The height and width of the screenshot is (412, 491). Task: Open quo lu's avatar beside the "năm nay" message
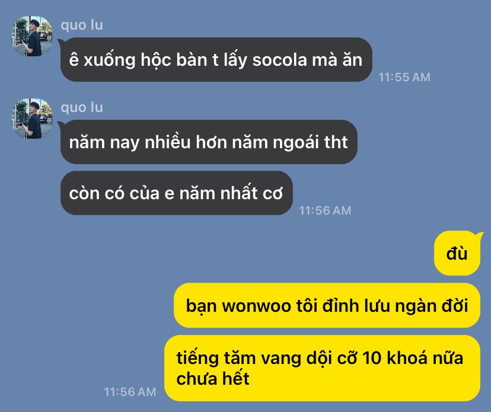coord(32,119)
